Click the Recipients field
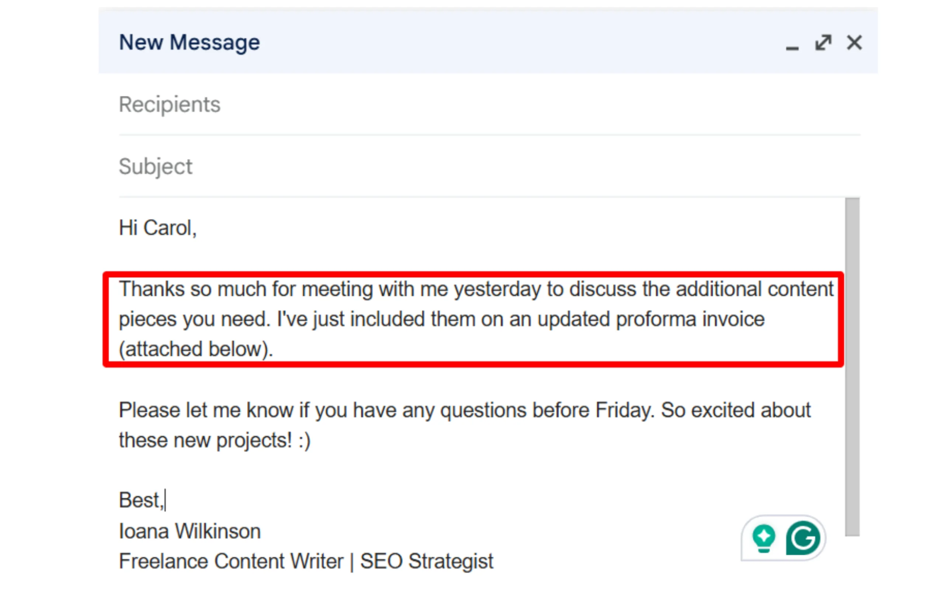This screenshot has width=944, height=590. pyautogui.click(x=468, y=105)
